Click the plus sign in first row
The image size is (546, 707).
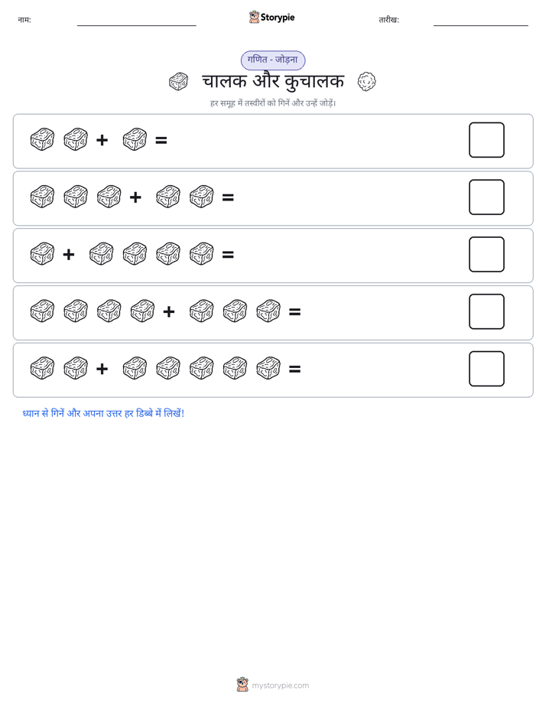point(102,140)
